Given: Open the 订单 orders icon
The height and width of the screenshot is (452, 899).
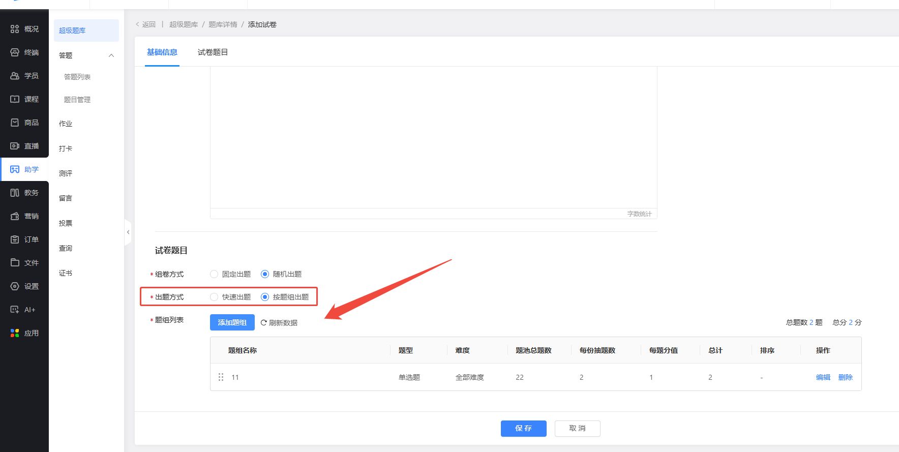Looking at the screenshot, I should click(x=15, y=239).
